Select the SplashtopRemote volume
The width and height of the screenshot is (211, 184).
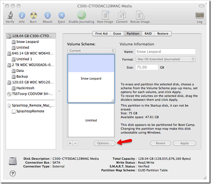(x=31, y=111)
